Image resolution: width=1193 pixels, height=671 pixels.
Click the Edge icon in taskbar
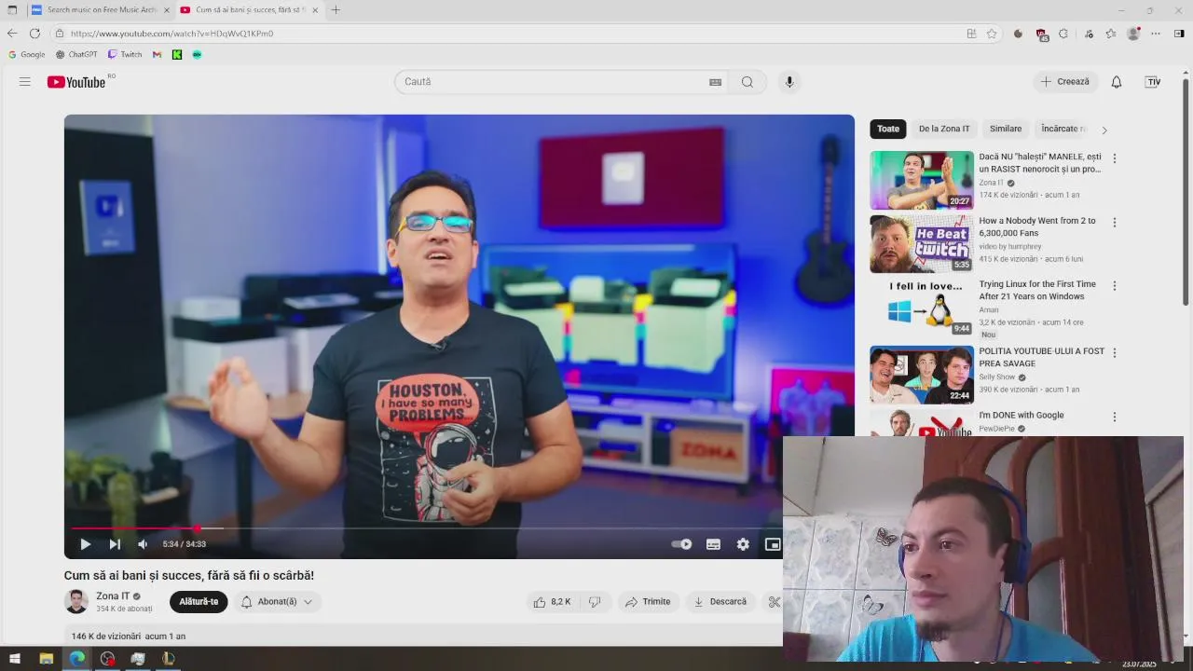pyautogui.click(x=76, y=659)
